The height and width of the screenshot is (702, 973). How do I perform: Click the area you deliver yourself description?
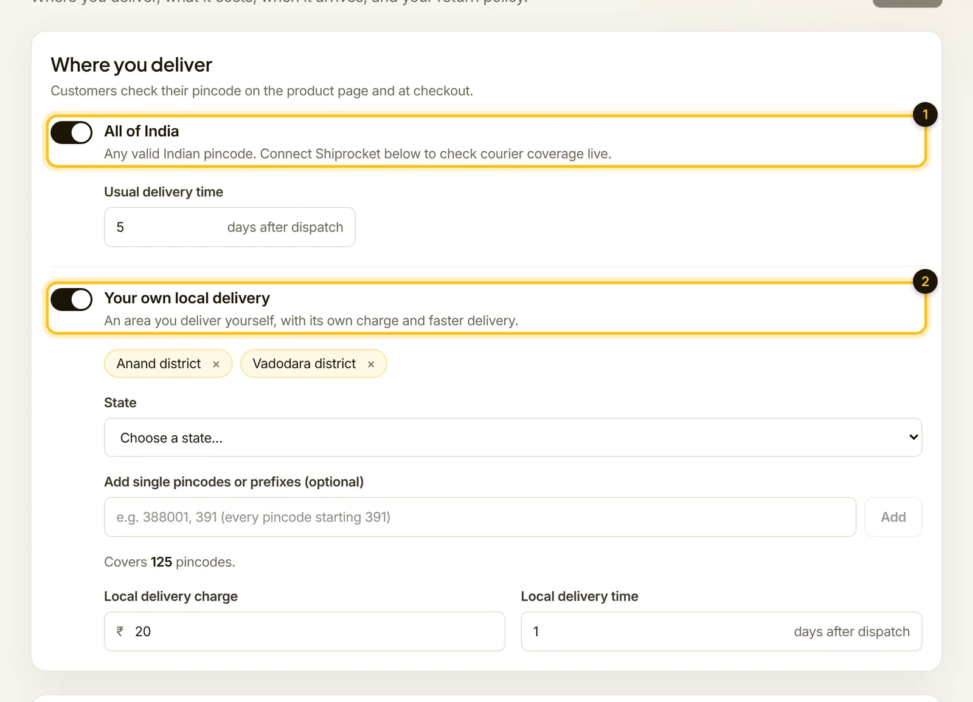click(x=311, y=320)
